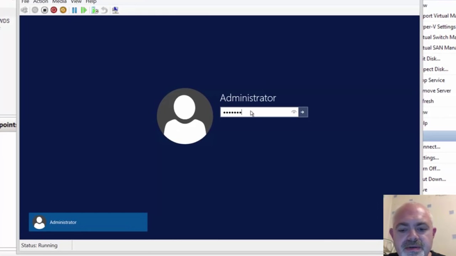This screenshot has height=256, width=456.
Task: Click the green Reset toolbar icon
Action: click(84, 10)
